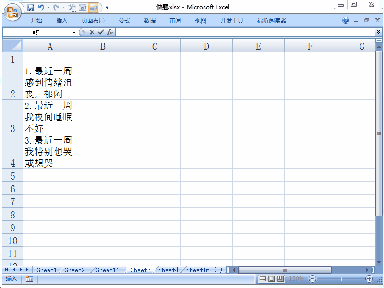
Task: Minimize the workbook window inside the ribbon bar
Action: 356,21
